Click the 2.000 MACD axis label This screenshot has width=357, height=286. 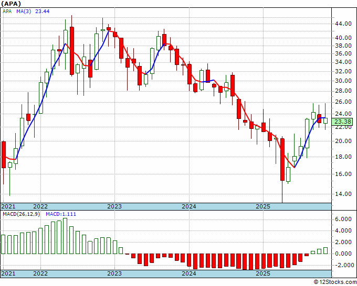tap(343, 242)
